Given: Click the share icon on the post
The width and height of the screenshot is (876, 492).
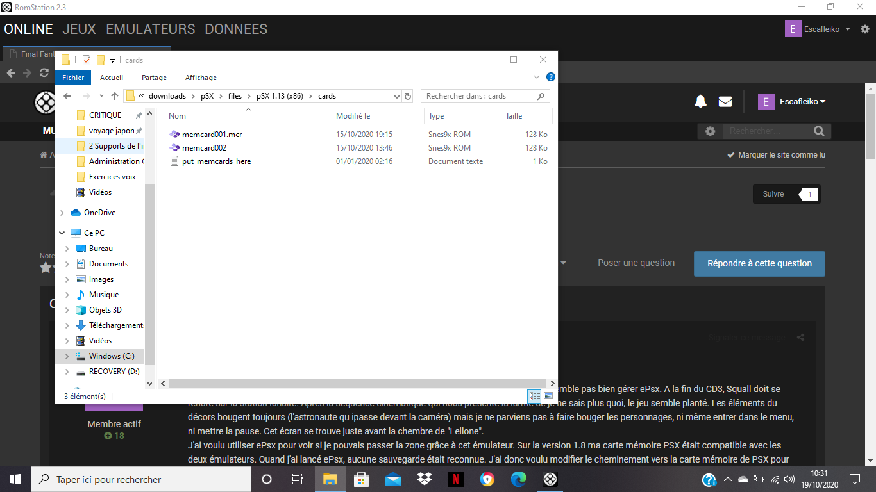Looking at the screenshot, I should point(800,338).
